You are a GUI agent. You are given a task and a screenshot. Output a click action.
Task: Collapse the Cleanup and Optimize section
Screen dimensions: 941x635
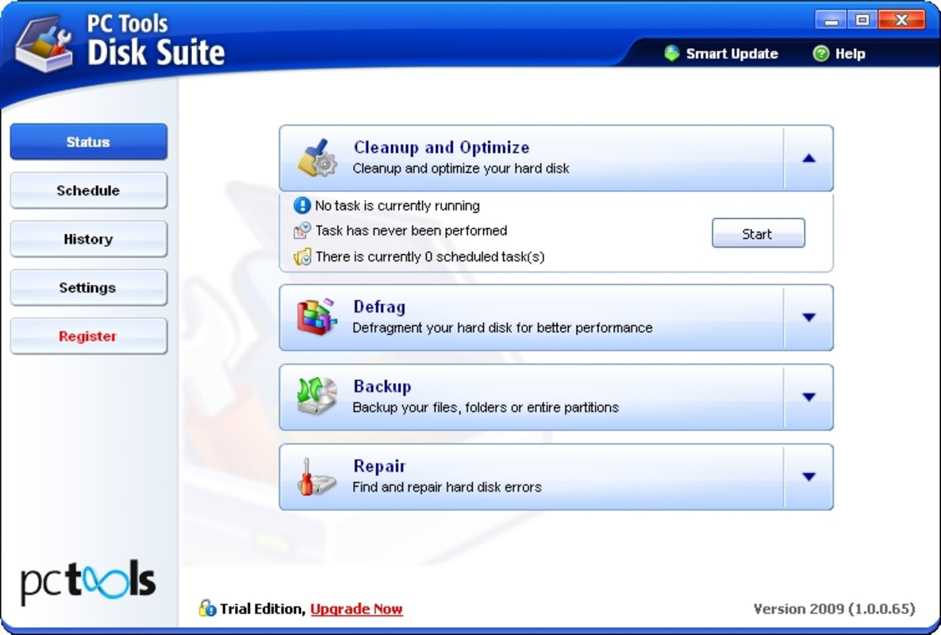click(808, 159)
